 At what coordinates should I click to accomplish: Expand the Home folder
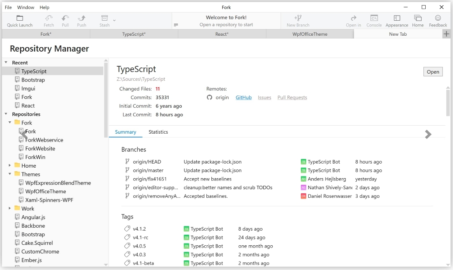click(x=10, y=165)
